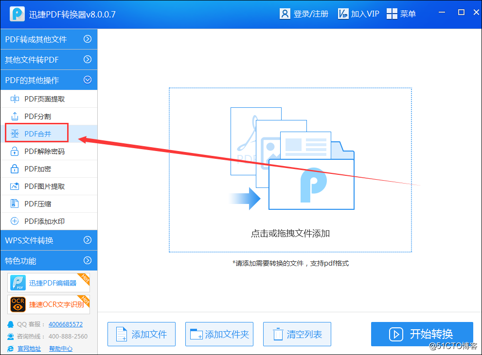482x355 pixels.
Task: Select PDF解除密码 in the sidebar
Action: coord(49,151)
